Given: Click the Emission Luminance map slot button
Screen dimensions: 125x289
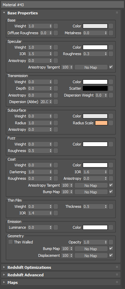Looking at the screenshot, I should tap(56, 227).
